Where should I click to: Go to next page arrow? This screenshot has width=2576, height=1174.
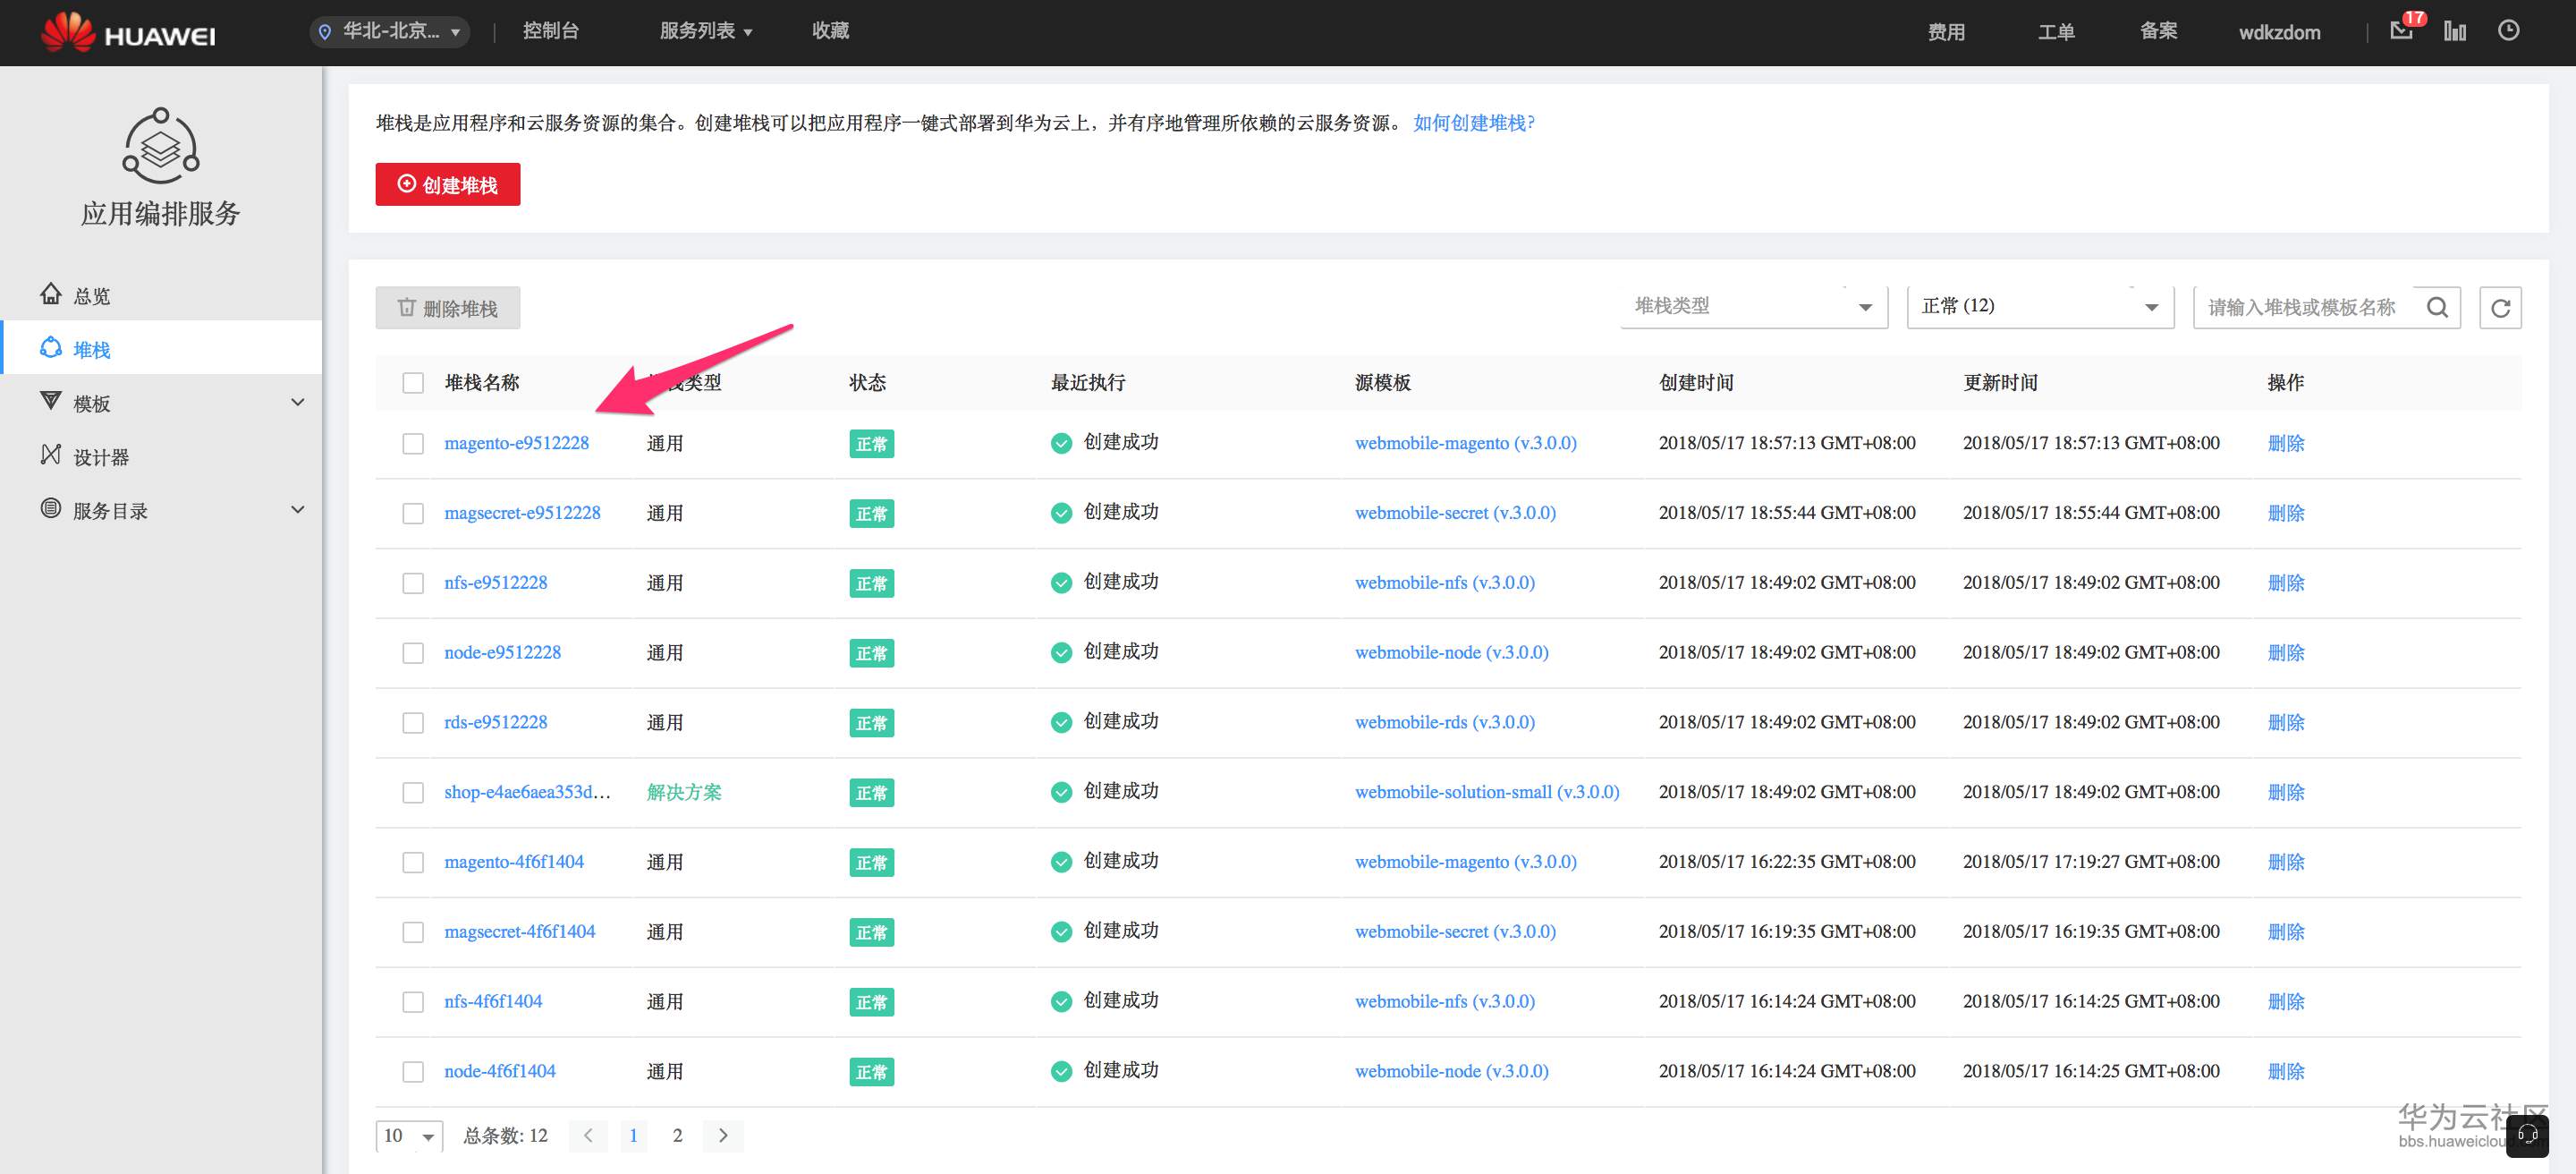click(x=723, y=1135)
